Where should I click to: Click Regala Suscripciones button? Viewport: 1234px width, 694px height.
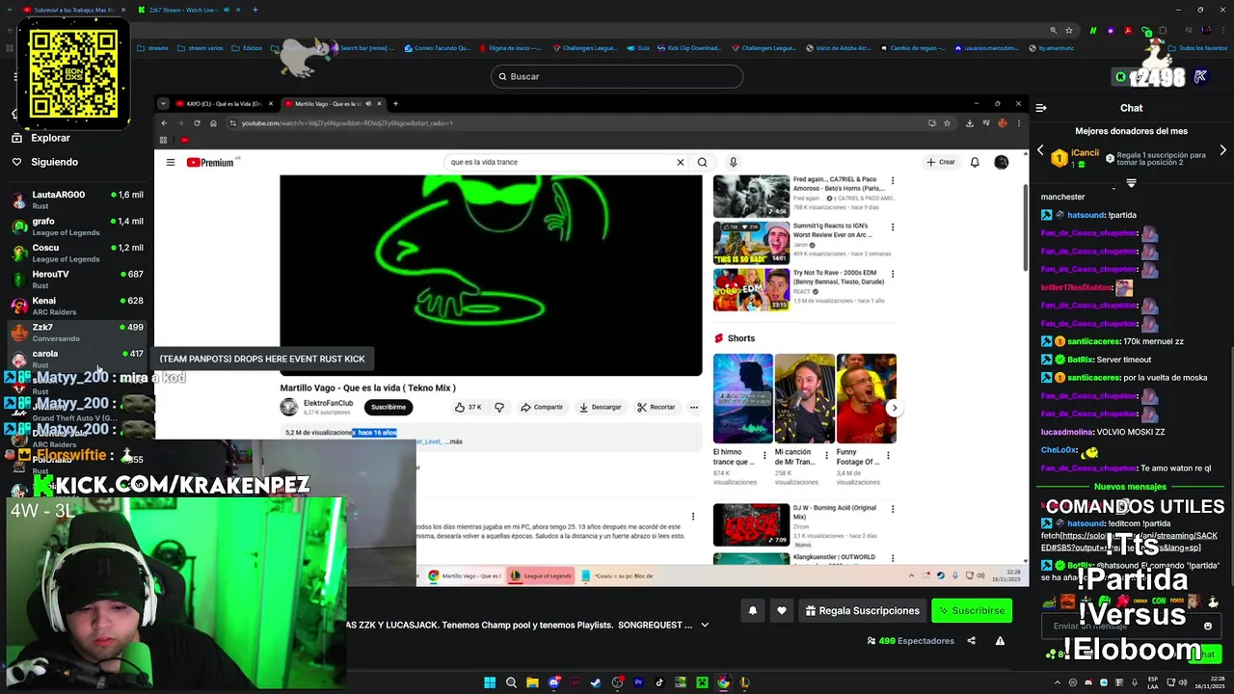coord(862,610)
